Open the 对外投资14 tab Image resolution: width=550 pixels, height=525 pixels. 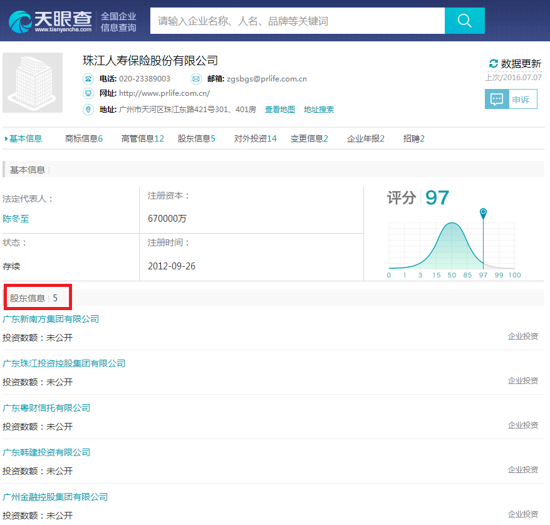(256, 138)
